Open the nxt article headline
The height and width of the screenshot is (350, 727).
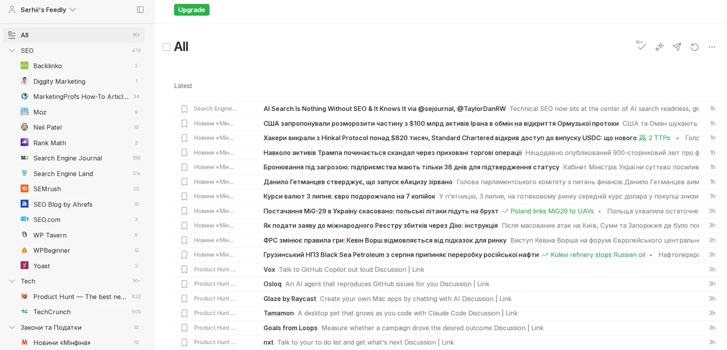tap(268, 342)
